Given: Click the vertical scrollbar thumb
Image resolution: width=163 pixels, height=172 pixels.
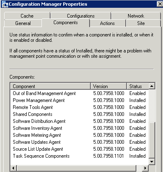Looking at the screenshot, I should coord(152,140).
